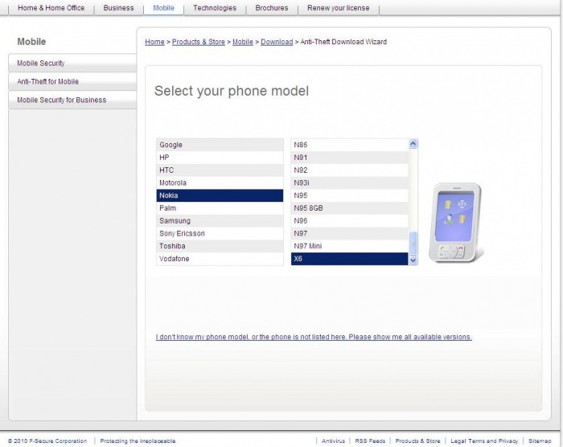Open the Home & Home Office tab
This screenshot has width=563, height=447.
pyautogui.click(x=51, y=8)
